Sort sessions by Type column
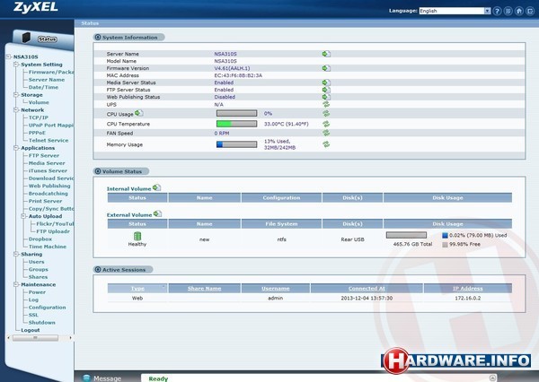 [137, 289]
